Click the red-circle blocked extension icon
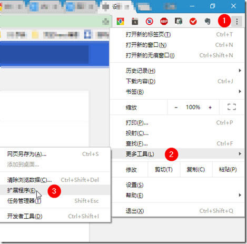Image resolution: width=247 pixels, height=244 pixels. 150,22
